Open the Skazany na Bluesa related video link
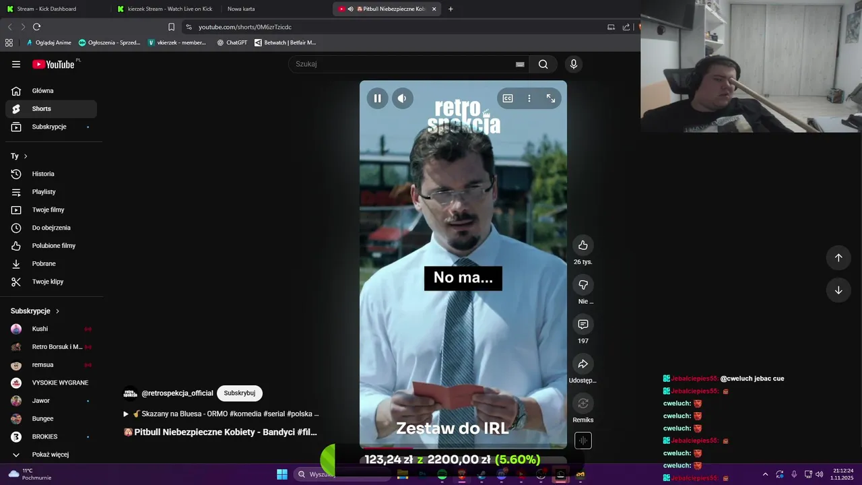862x485 pixels. pos(221,414)
